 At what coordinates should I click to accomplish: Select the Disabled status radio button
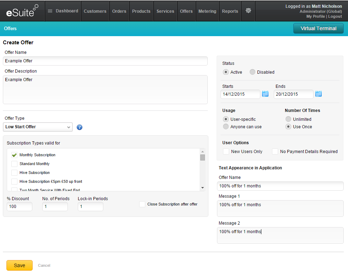click(252, 72)
